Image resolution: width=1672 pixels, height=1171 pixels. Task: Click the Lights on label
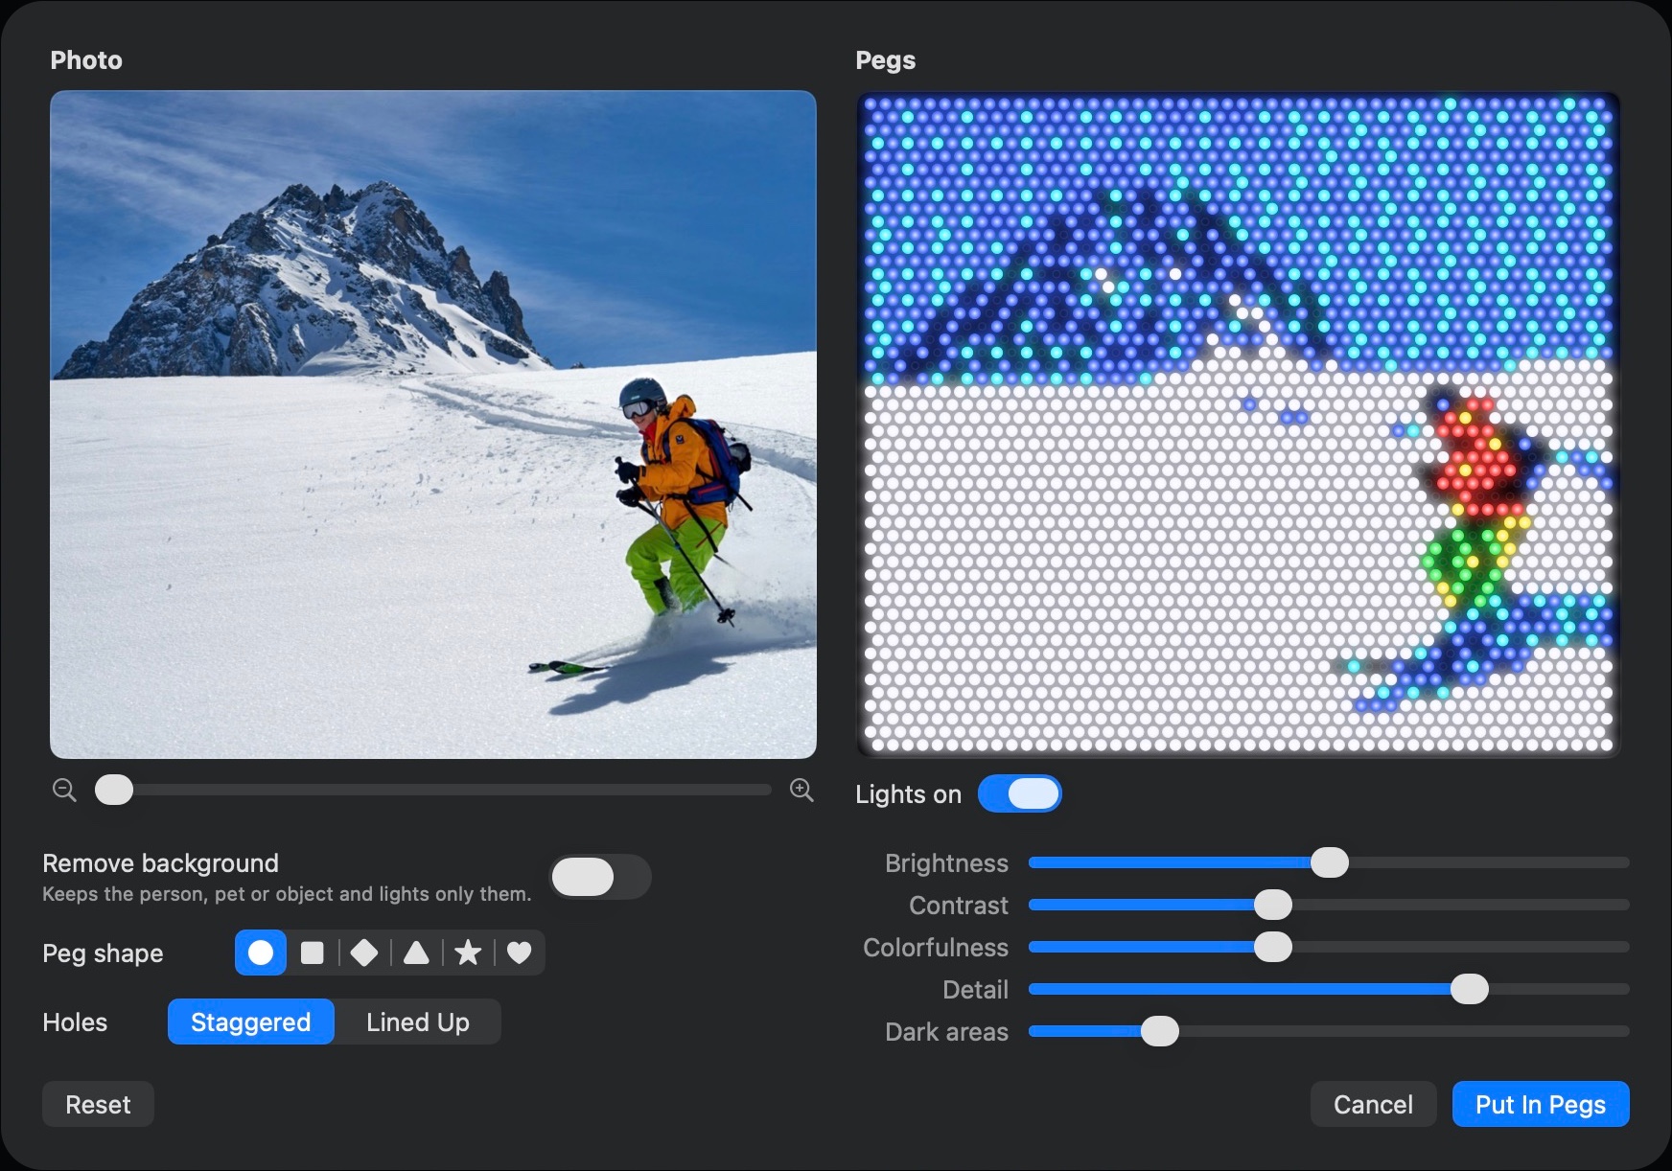click(x=908, y=794)
